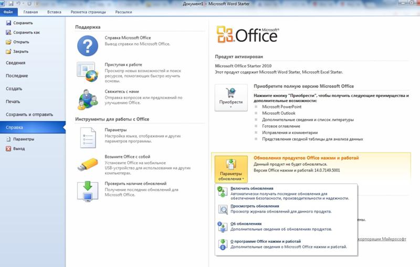The height and width of the screenshot is (267, 420).
Task: Open the Приобрести purchase dropdown button
Action: (231, 98)
